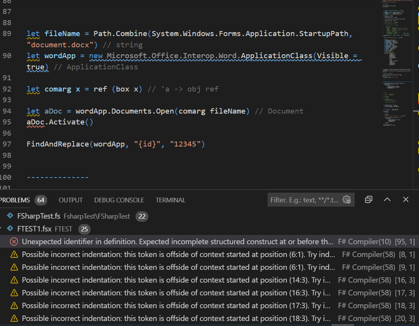
Task: Click the F# file icon beside FTEST1.fsx
Action: [10, 229]
